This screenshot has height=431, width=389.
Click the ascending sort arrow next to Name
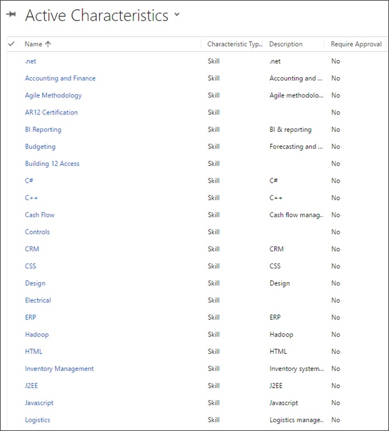48,44
